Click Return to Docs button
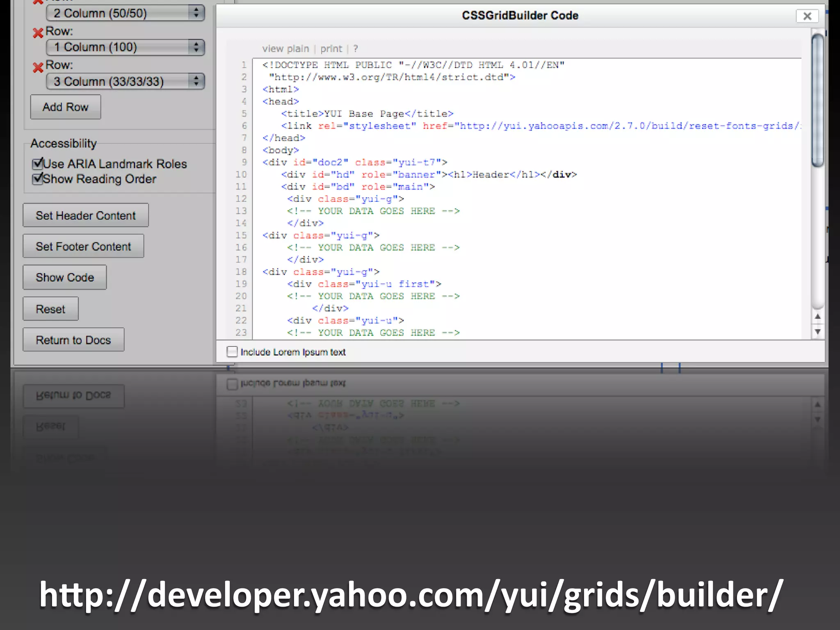 pyautogui.click(x=73, y=340)
